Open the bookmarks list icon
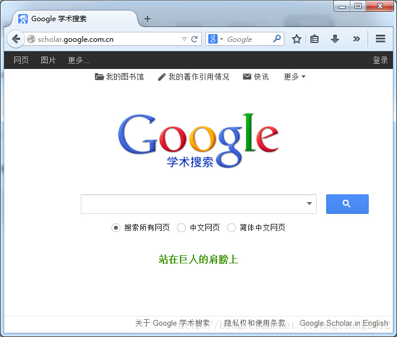Screen dimensions: 397x337 [314, 39]
